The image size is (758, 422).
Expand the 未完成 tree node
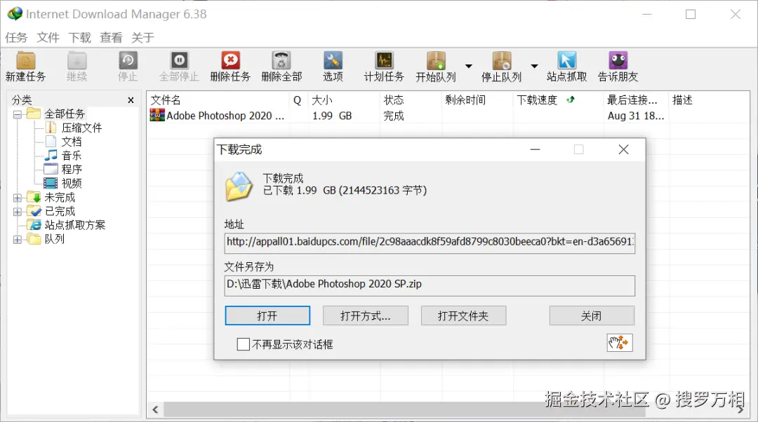pos(18,198)
